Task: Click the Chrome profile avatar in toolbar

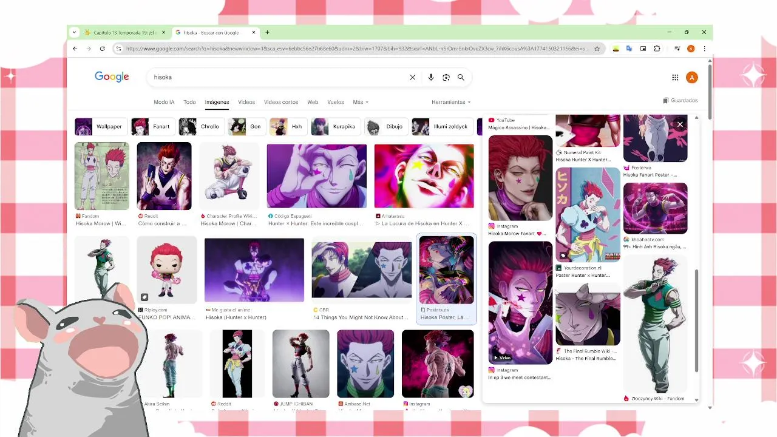Action: coord(691,49)
